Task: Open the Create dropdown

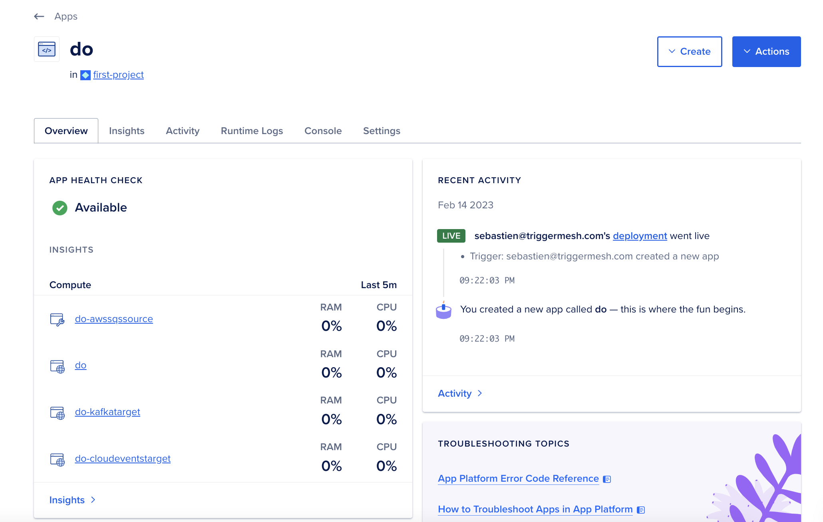Action: click(x=689, y=51)
